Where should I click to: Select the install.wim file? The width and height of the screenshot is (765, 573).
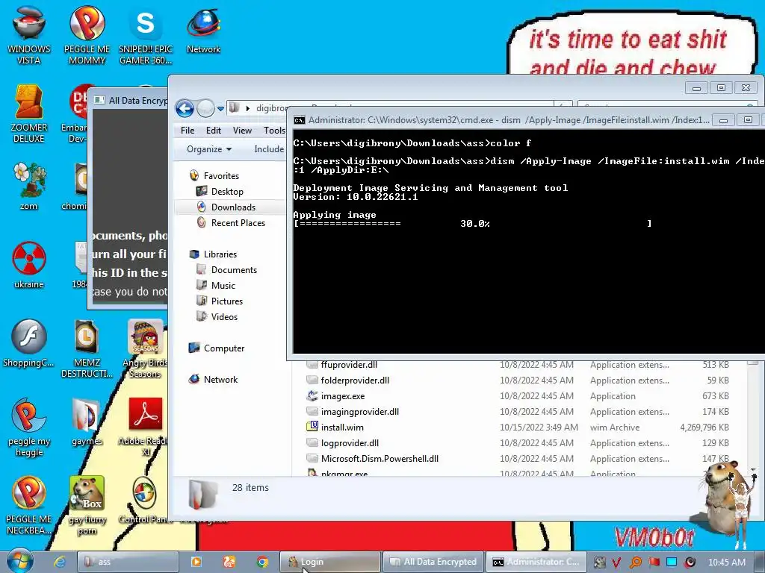coord(342,428)
